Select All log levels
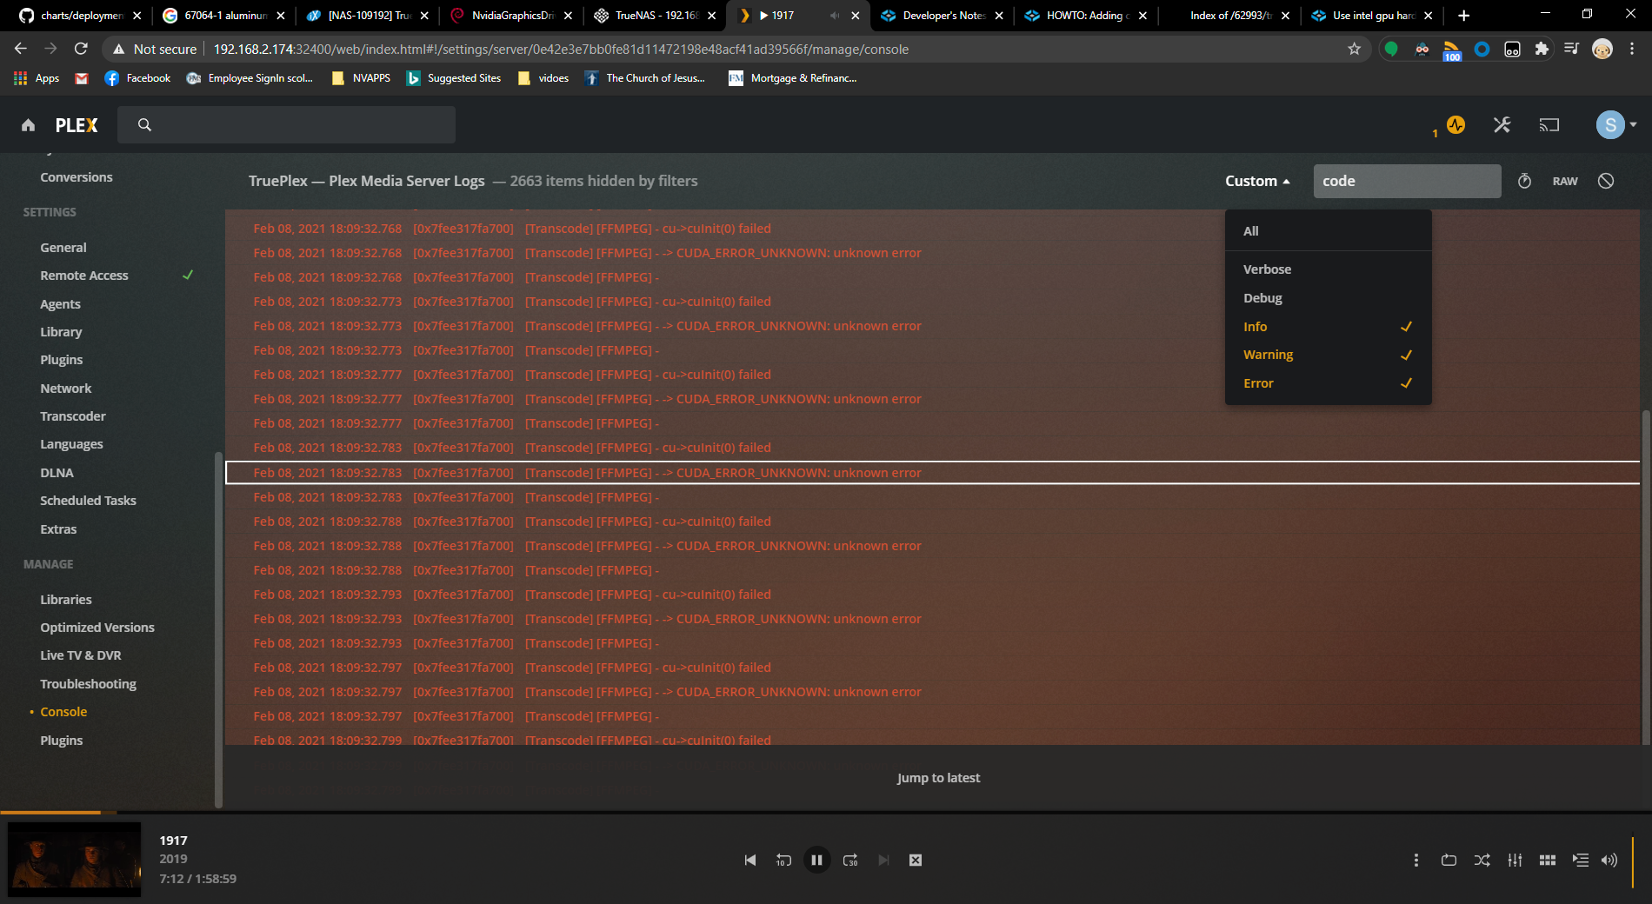Viewport: 1652px width, 904px height. click(1328, 231)
